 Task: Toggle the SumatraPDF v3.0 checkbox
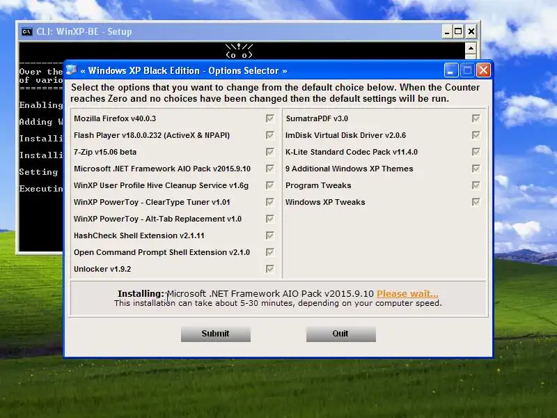click(x=476, y=118)
